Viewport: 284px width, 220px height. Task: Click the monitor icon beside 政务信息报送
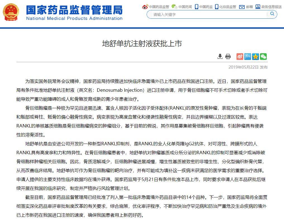[x=258, y=7]
